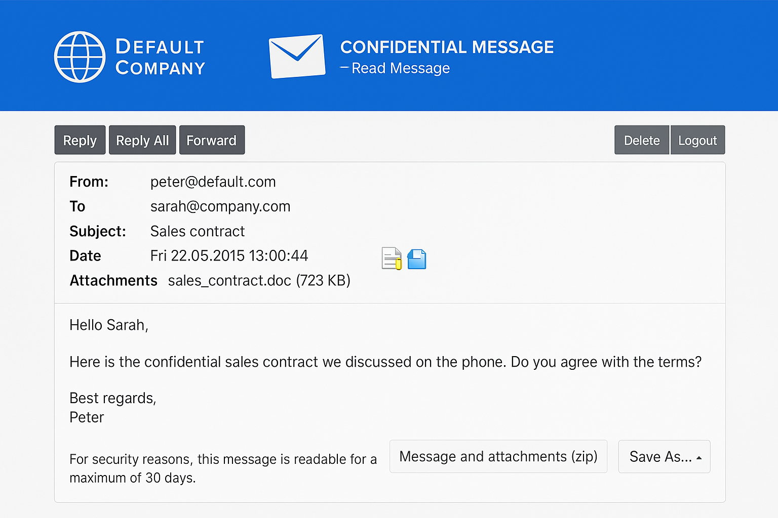Click the Default Company globe logo
Viewport: 778px width, 518px height.
click(80, 57)
